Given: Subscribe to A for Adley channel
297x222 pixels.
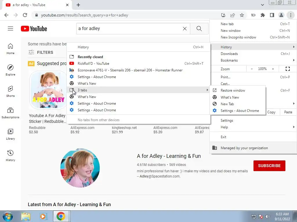Looking at the screenshot, I should 269,166.
